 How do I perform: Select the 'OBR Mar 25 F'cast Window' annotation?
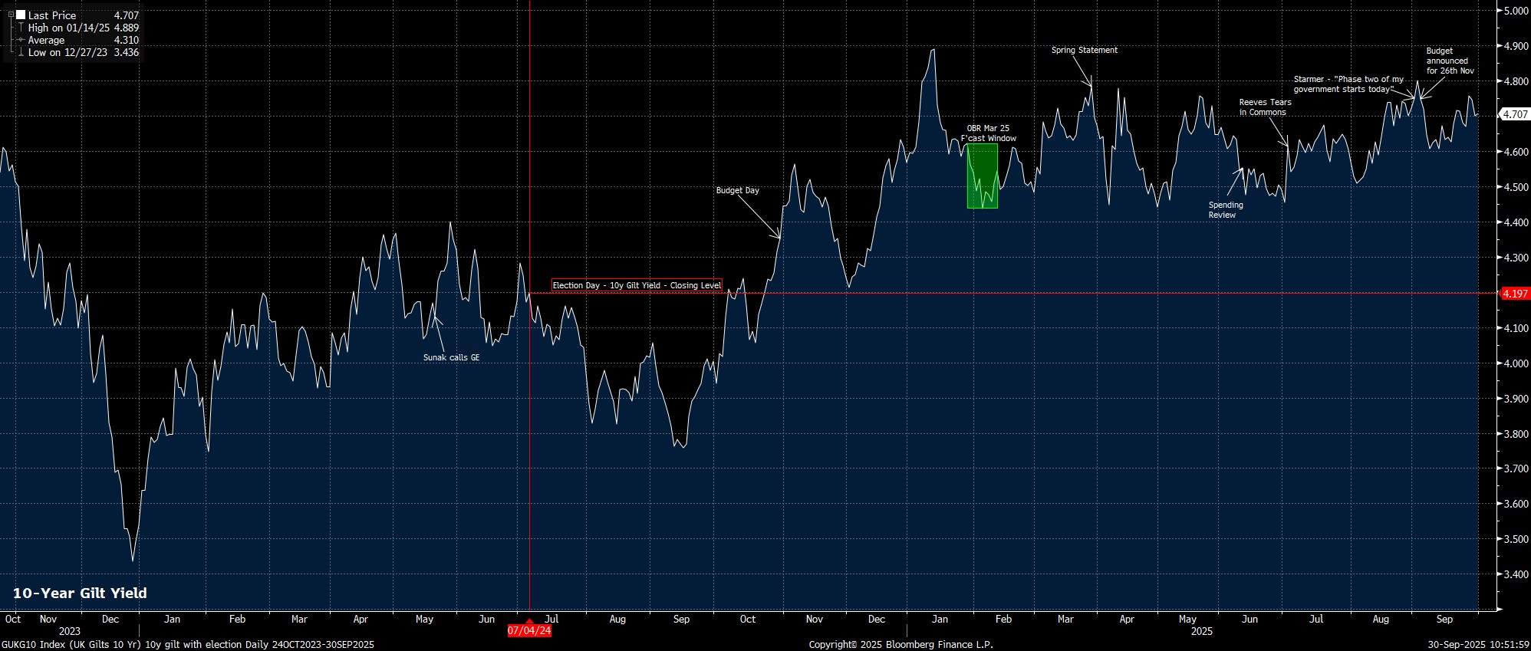tap(989, 133)
